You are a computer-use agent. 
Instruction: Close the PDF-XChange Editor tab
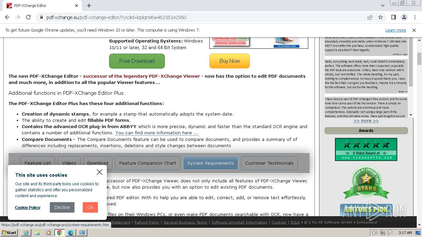pyautogui.click(x=76, y=6)
